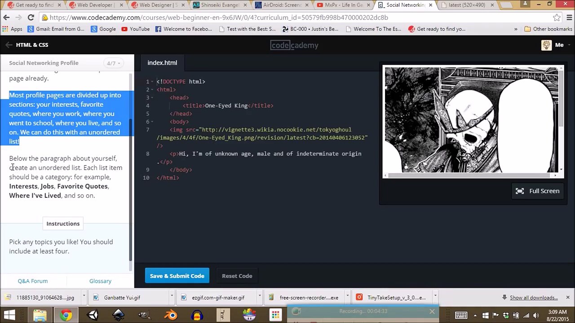Open the Gmail bookmark
Screen dimensions: 575x323
[x=56, y=29]
